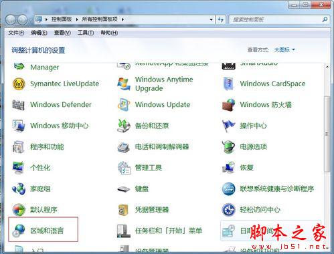The width and height of the screenshot is (334, 254).
Task: Open the 操作中心 flag icon
Action: 228,126
